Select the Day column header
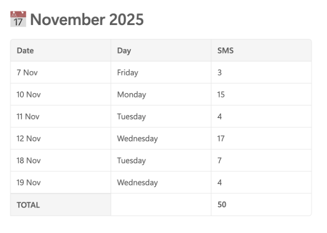The image size is (327, 233). [161, 50]
